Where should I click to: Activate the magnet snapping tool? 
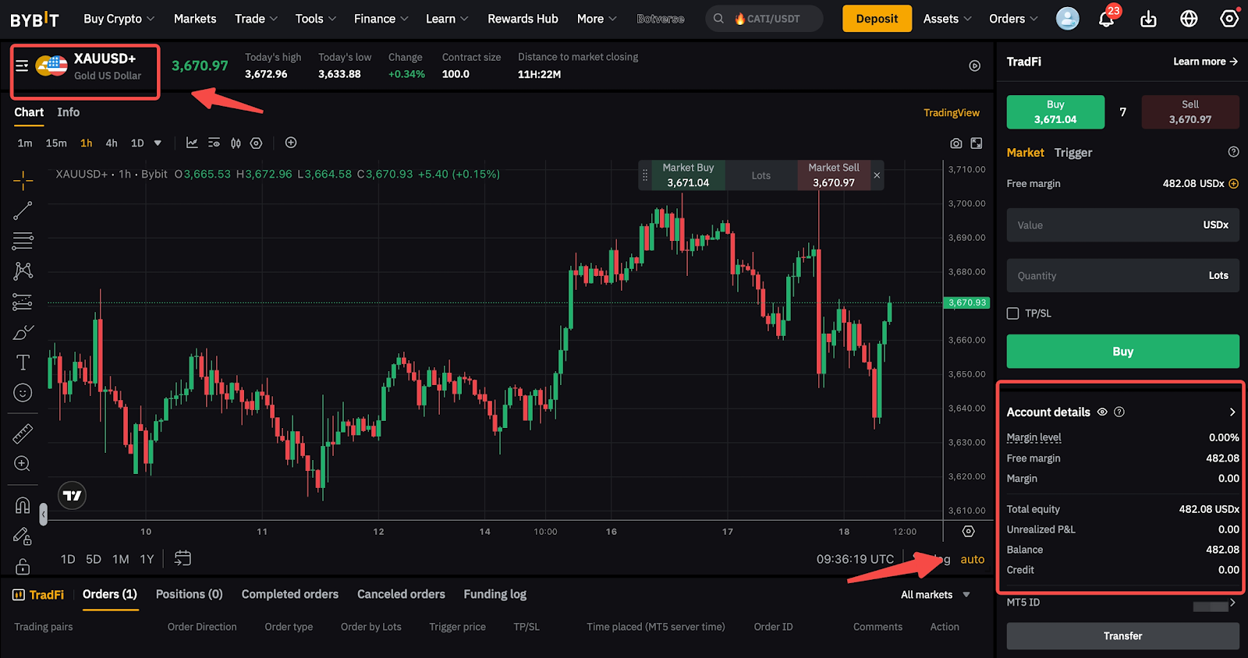tap(23, 505)
